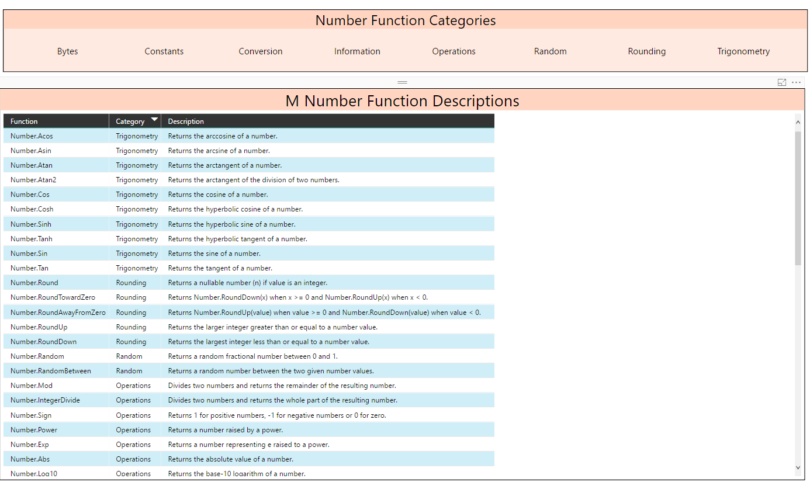
Task: Click the Number Function Categories title
Action: pos(405,20)
